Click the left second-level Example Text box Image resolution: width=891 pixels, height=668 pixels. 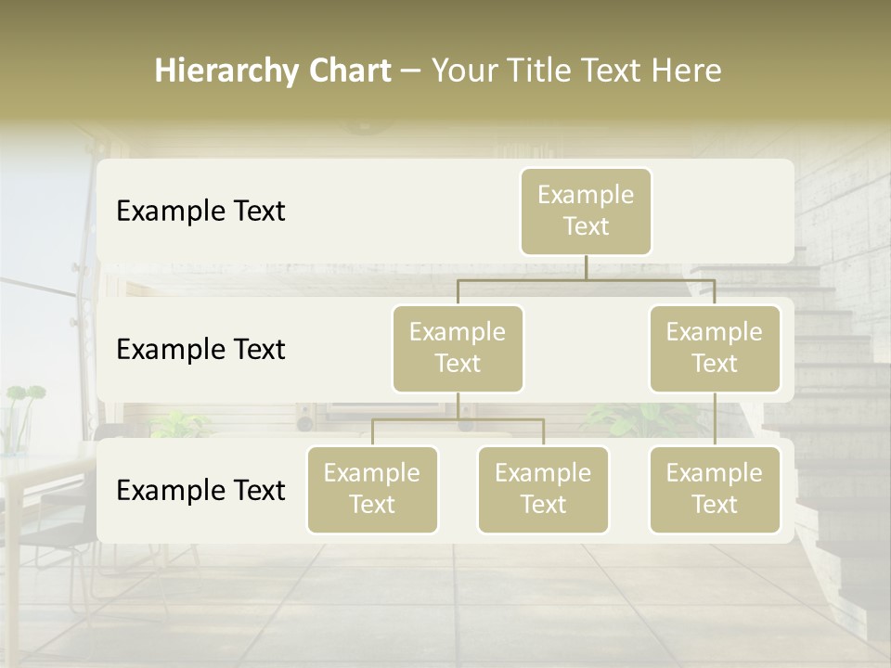coord(458,348)
